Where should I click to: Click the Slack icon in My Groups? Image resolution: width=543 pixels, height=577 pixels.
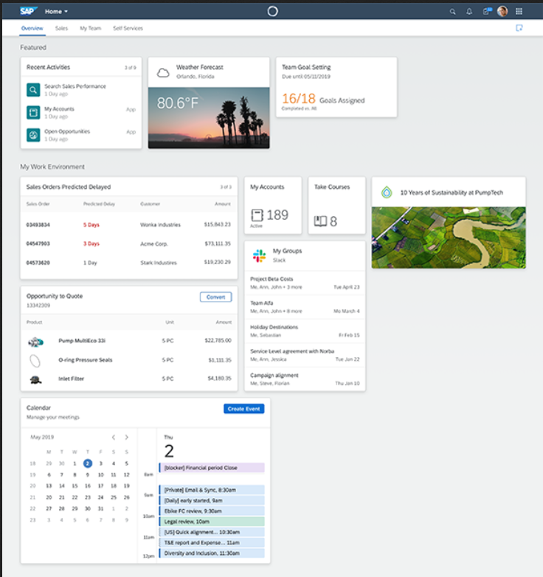[259, 255]
